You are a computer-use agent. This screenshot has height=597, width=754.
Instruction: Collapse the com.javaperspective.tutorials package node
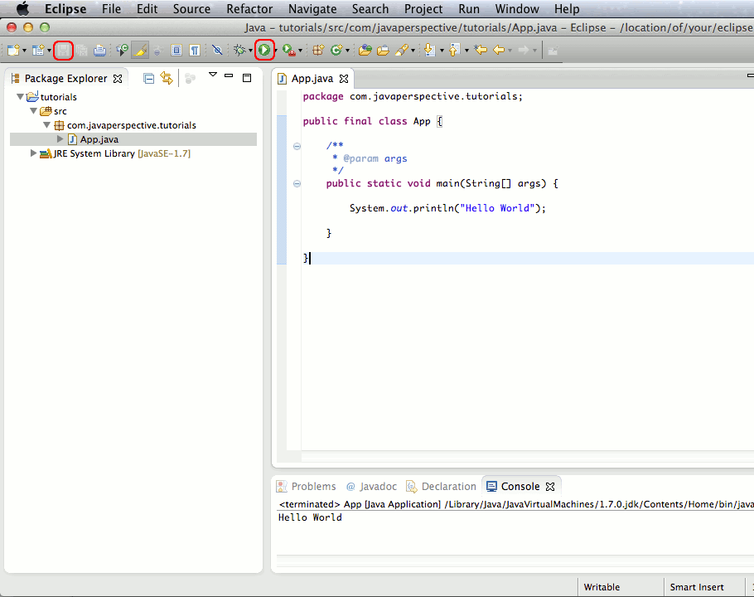point(47,125)
